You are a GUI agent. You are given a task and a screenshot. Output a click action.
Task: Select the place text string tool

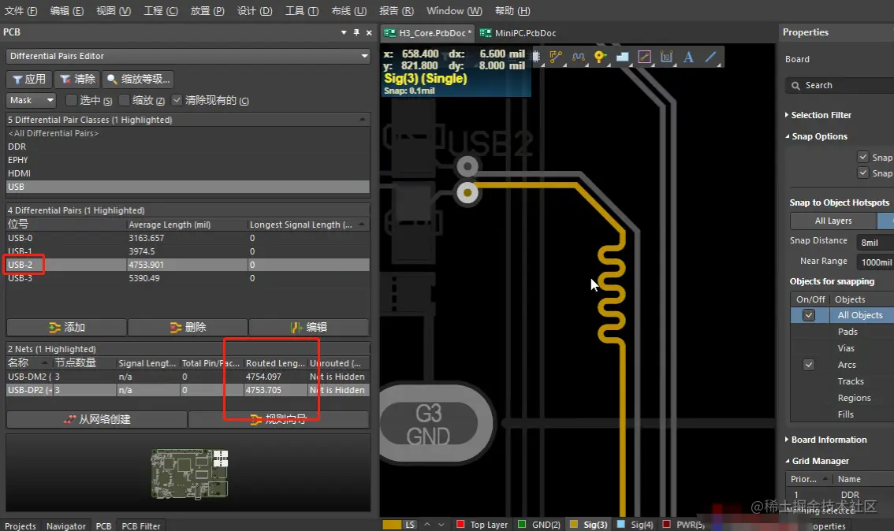click(x=688, y=57)
